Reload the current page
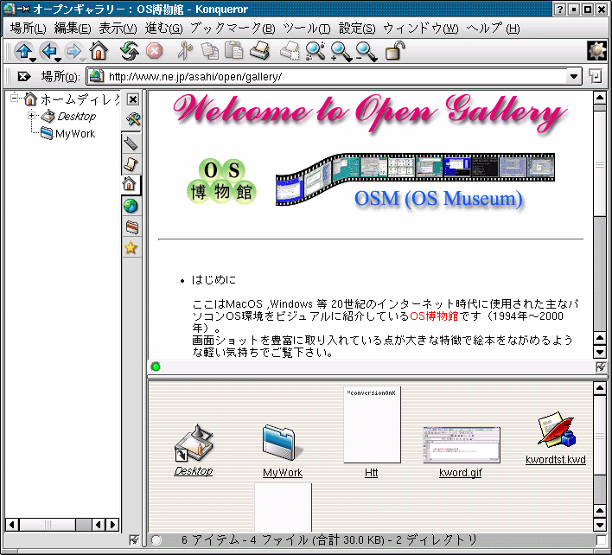The width and height of the screenshot is (612, 555). (x=129, y=51)
